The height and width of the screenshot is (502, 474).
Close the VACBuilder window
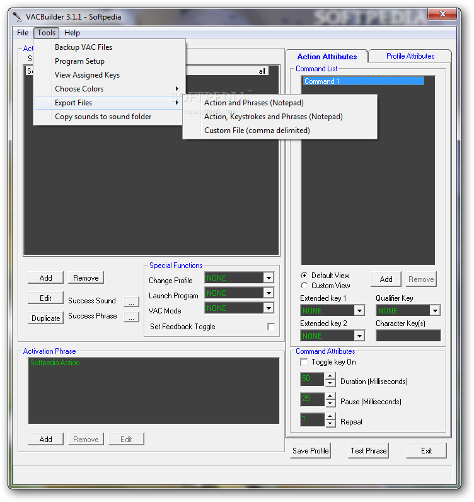point(442,14)
